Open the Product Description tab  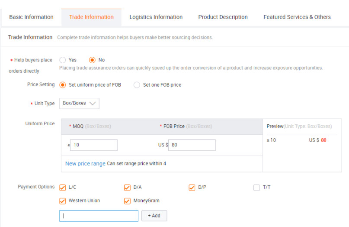223,17
